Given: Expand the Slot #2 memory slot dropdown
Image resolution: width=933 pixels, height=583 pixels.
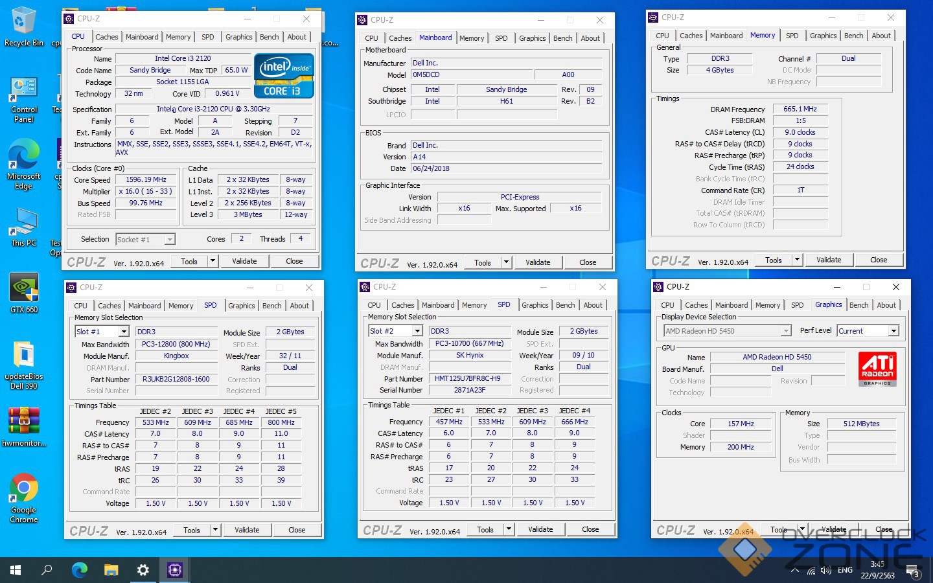Looking at the screenshot, I should coord(417,331).
